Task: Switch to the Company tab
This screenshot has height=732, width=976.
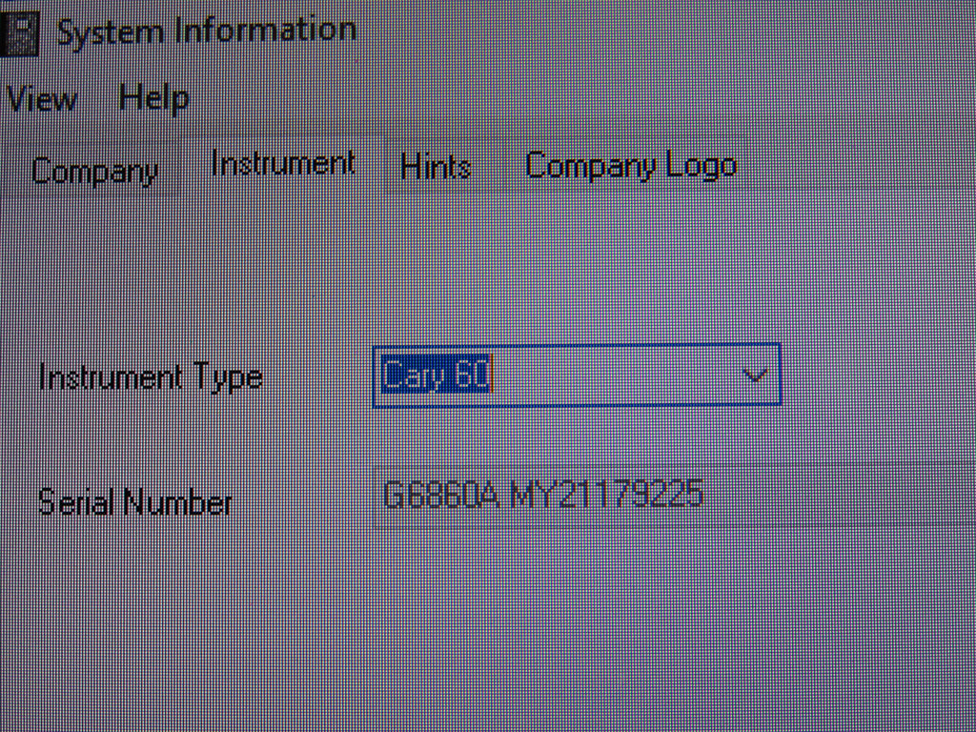Action: click(93, 172)
